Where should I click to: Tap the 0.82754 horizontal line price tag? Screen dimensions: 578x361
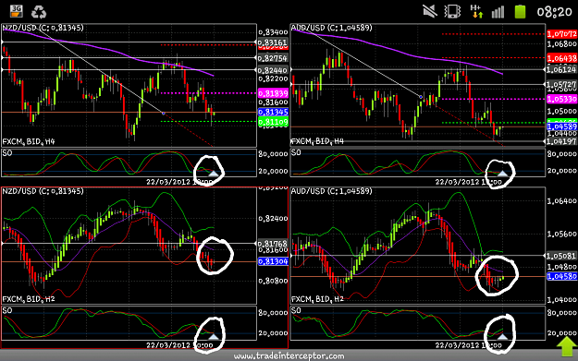[273, 58]
